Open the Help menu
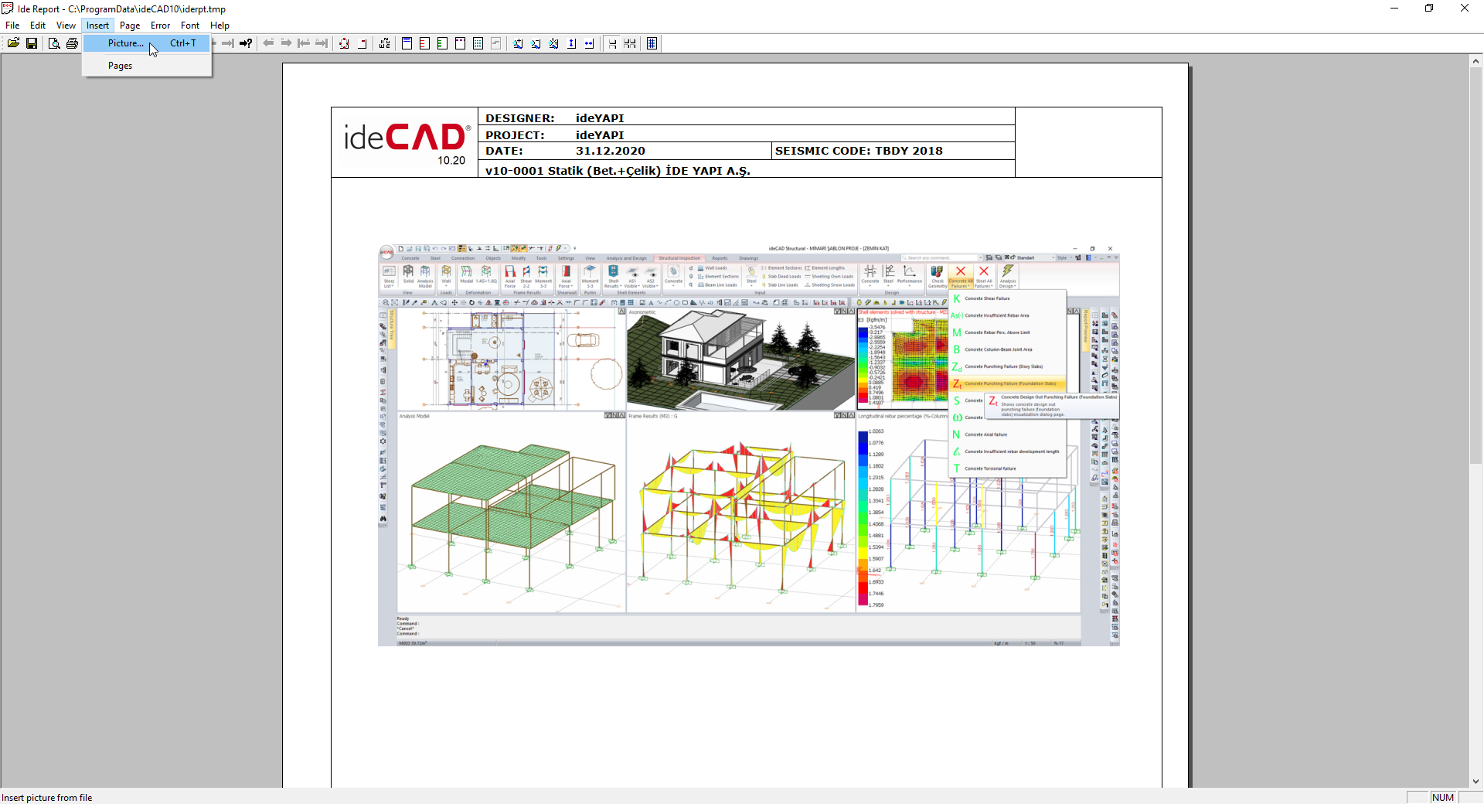Image resolution: width=1484 pixels, height=804 pixels. pyautogui.click(x=220, y=26)
